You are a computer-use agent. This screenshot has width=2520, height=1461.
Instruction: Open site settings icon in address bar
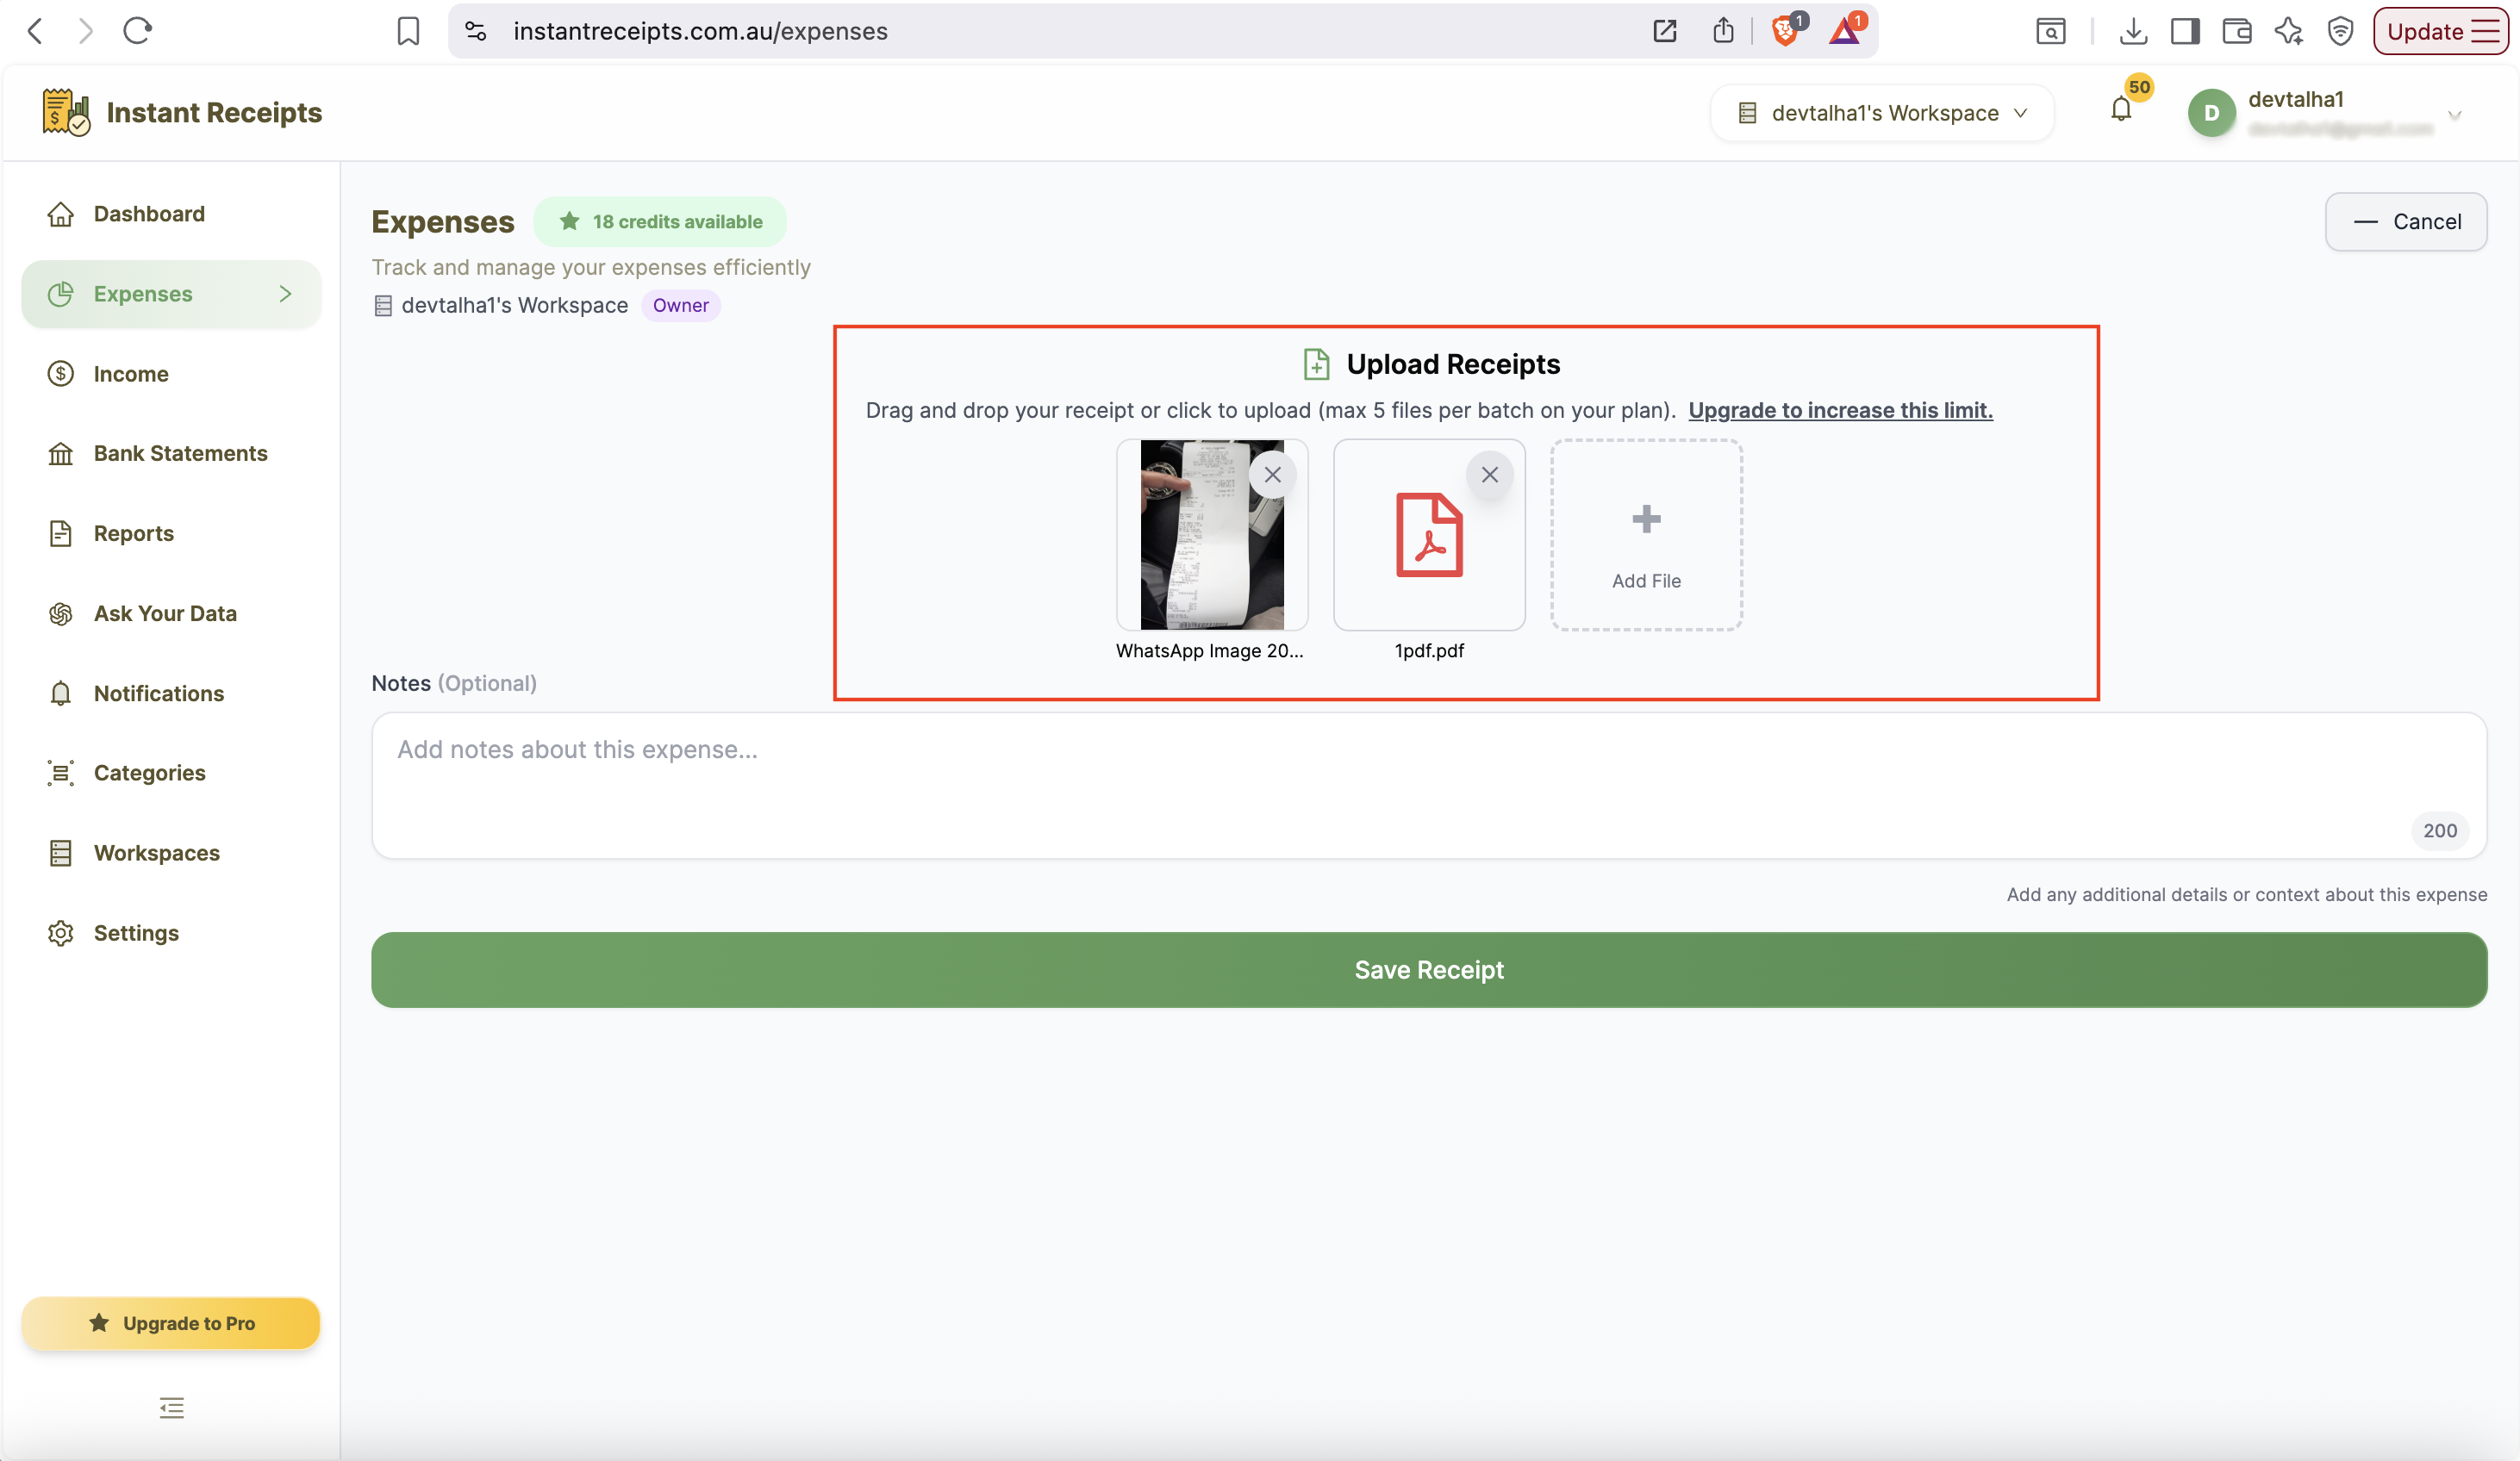point(476,31)
